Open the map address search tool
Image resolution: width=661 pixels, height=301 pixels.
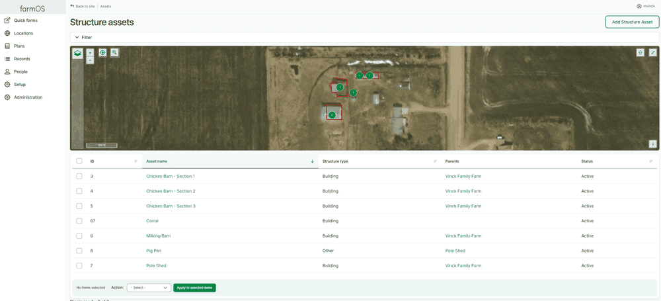tap(114, 52)
